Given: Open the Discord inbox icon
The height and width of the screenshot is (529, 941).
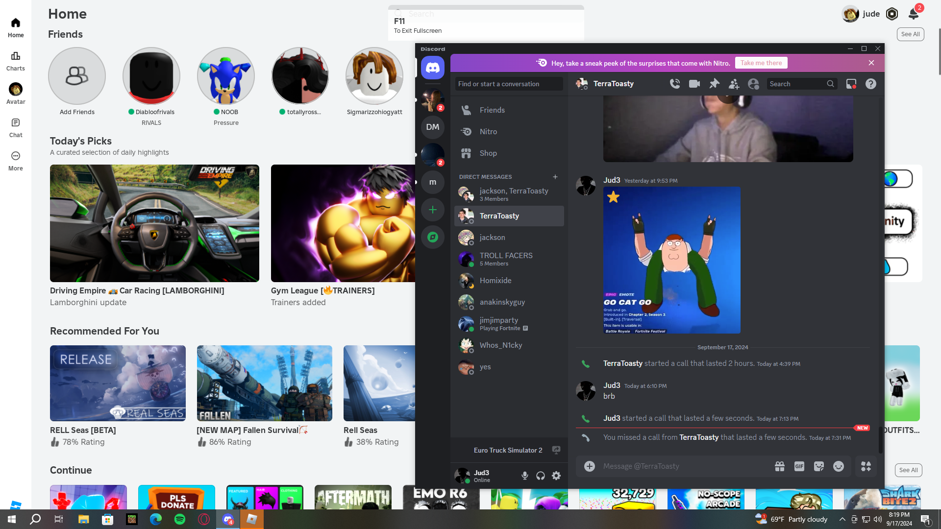Looking at the screenshot, I should tap(851, 84).
